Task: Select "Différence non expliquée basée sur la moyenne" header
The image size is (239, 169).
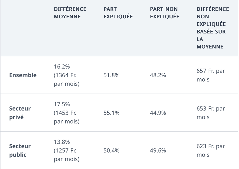Action: (212, 28)
